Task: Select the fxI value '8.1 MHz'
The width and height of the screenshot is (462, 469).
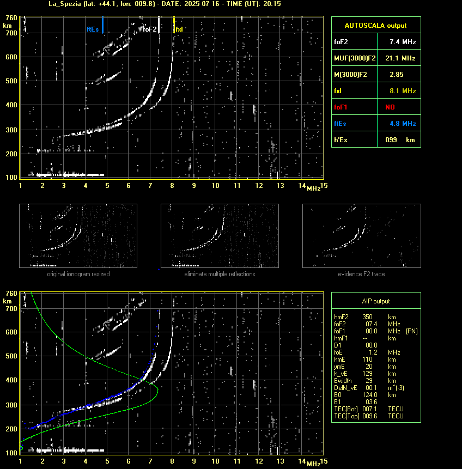Action: pyautogui.click(x=403, y=91)
